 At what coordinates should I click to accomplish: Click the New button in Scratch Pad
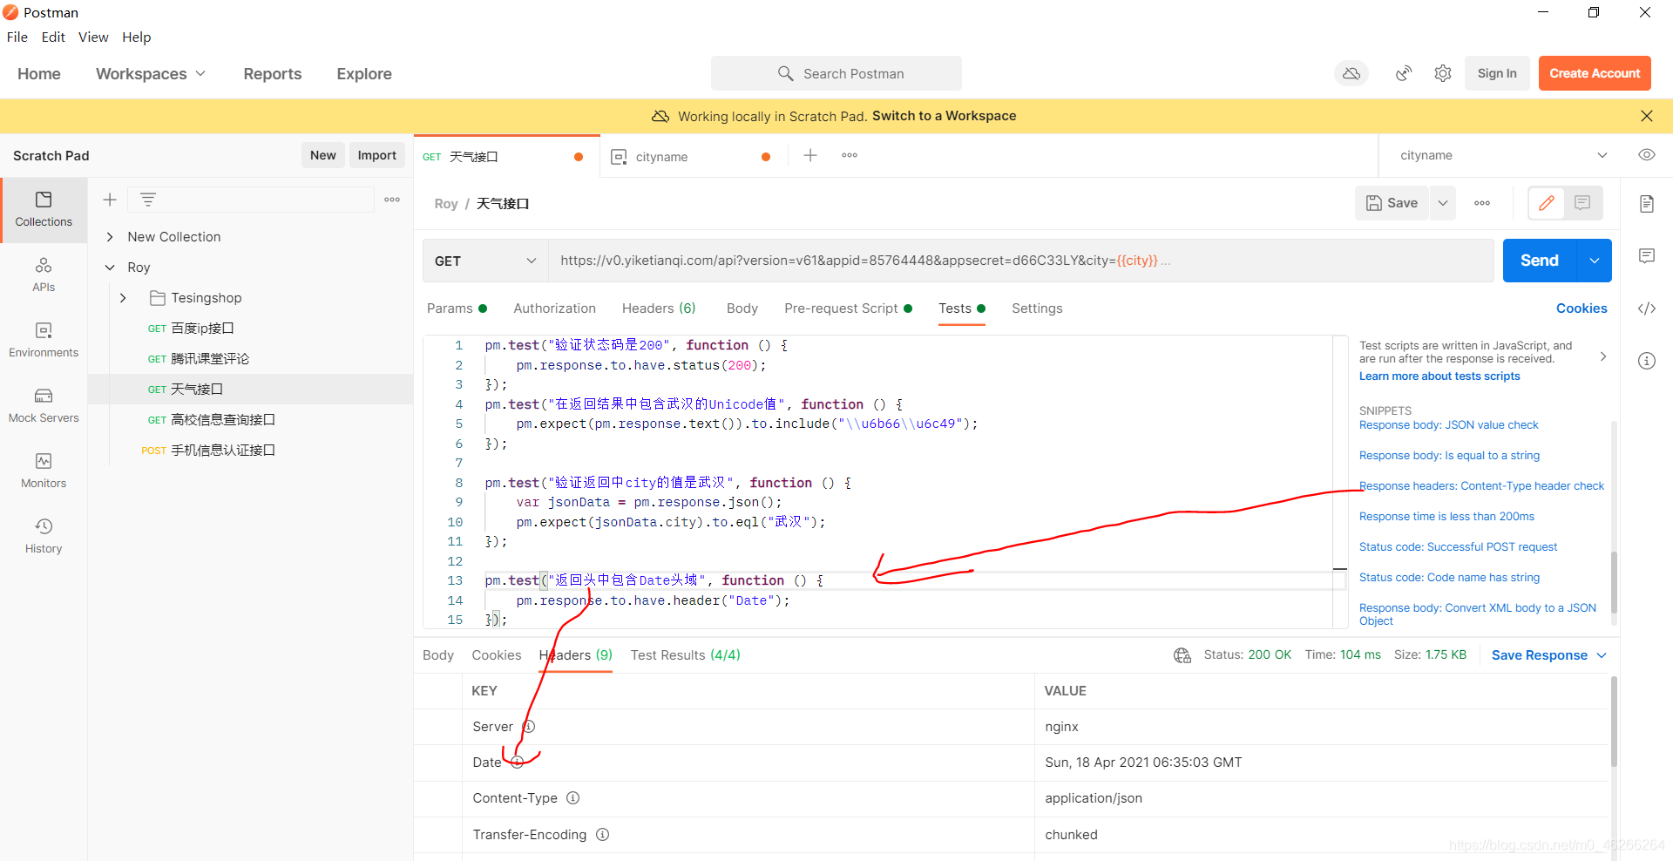pos(323,155)
